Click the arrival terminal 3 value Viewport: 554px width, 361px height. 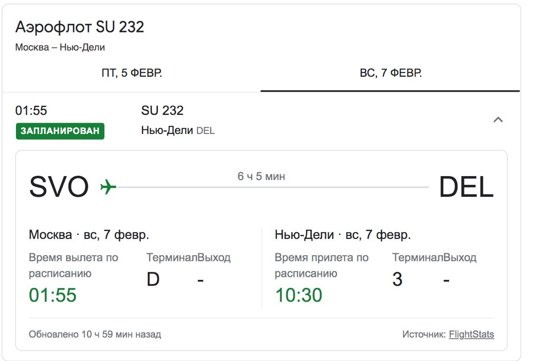[x=397, y=280]
